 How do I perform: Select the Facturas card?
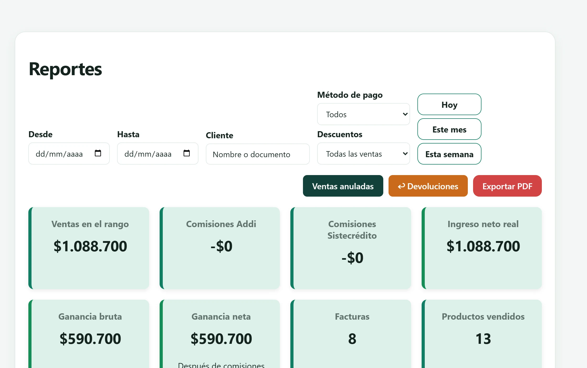(351, 334)
